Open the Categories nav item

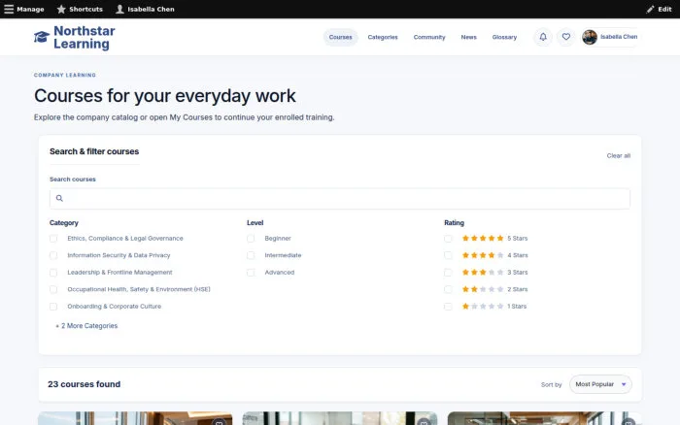383,37
